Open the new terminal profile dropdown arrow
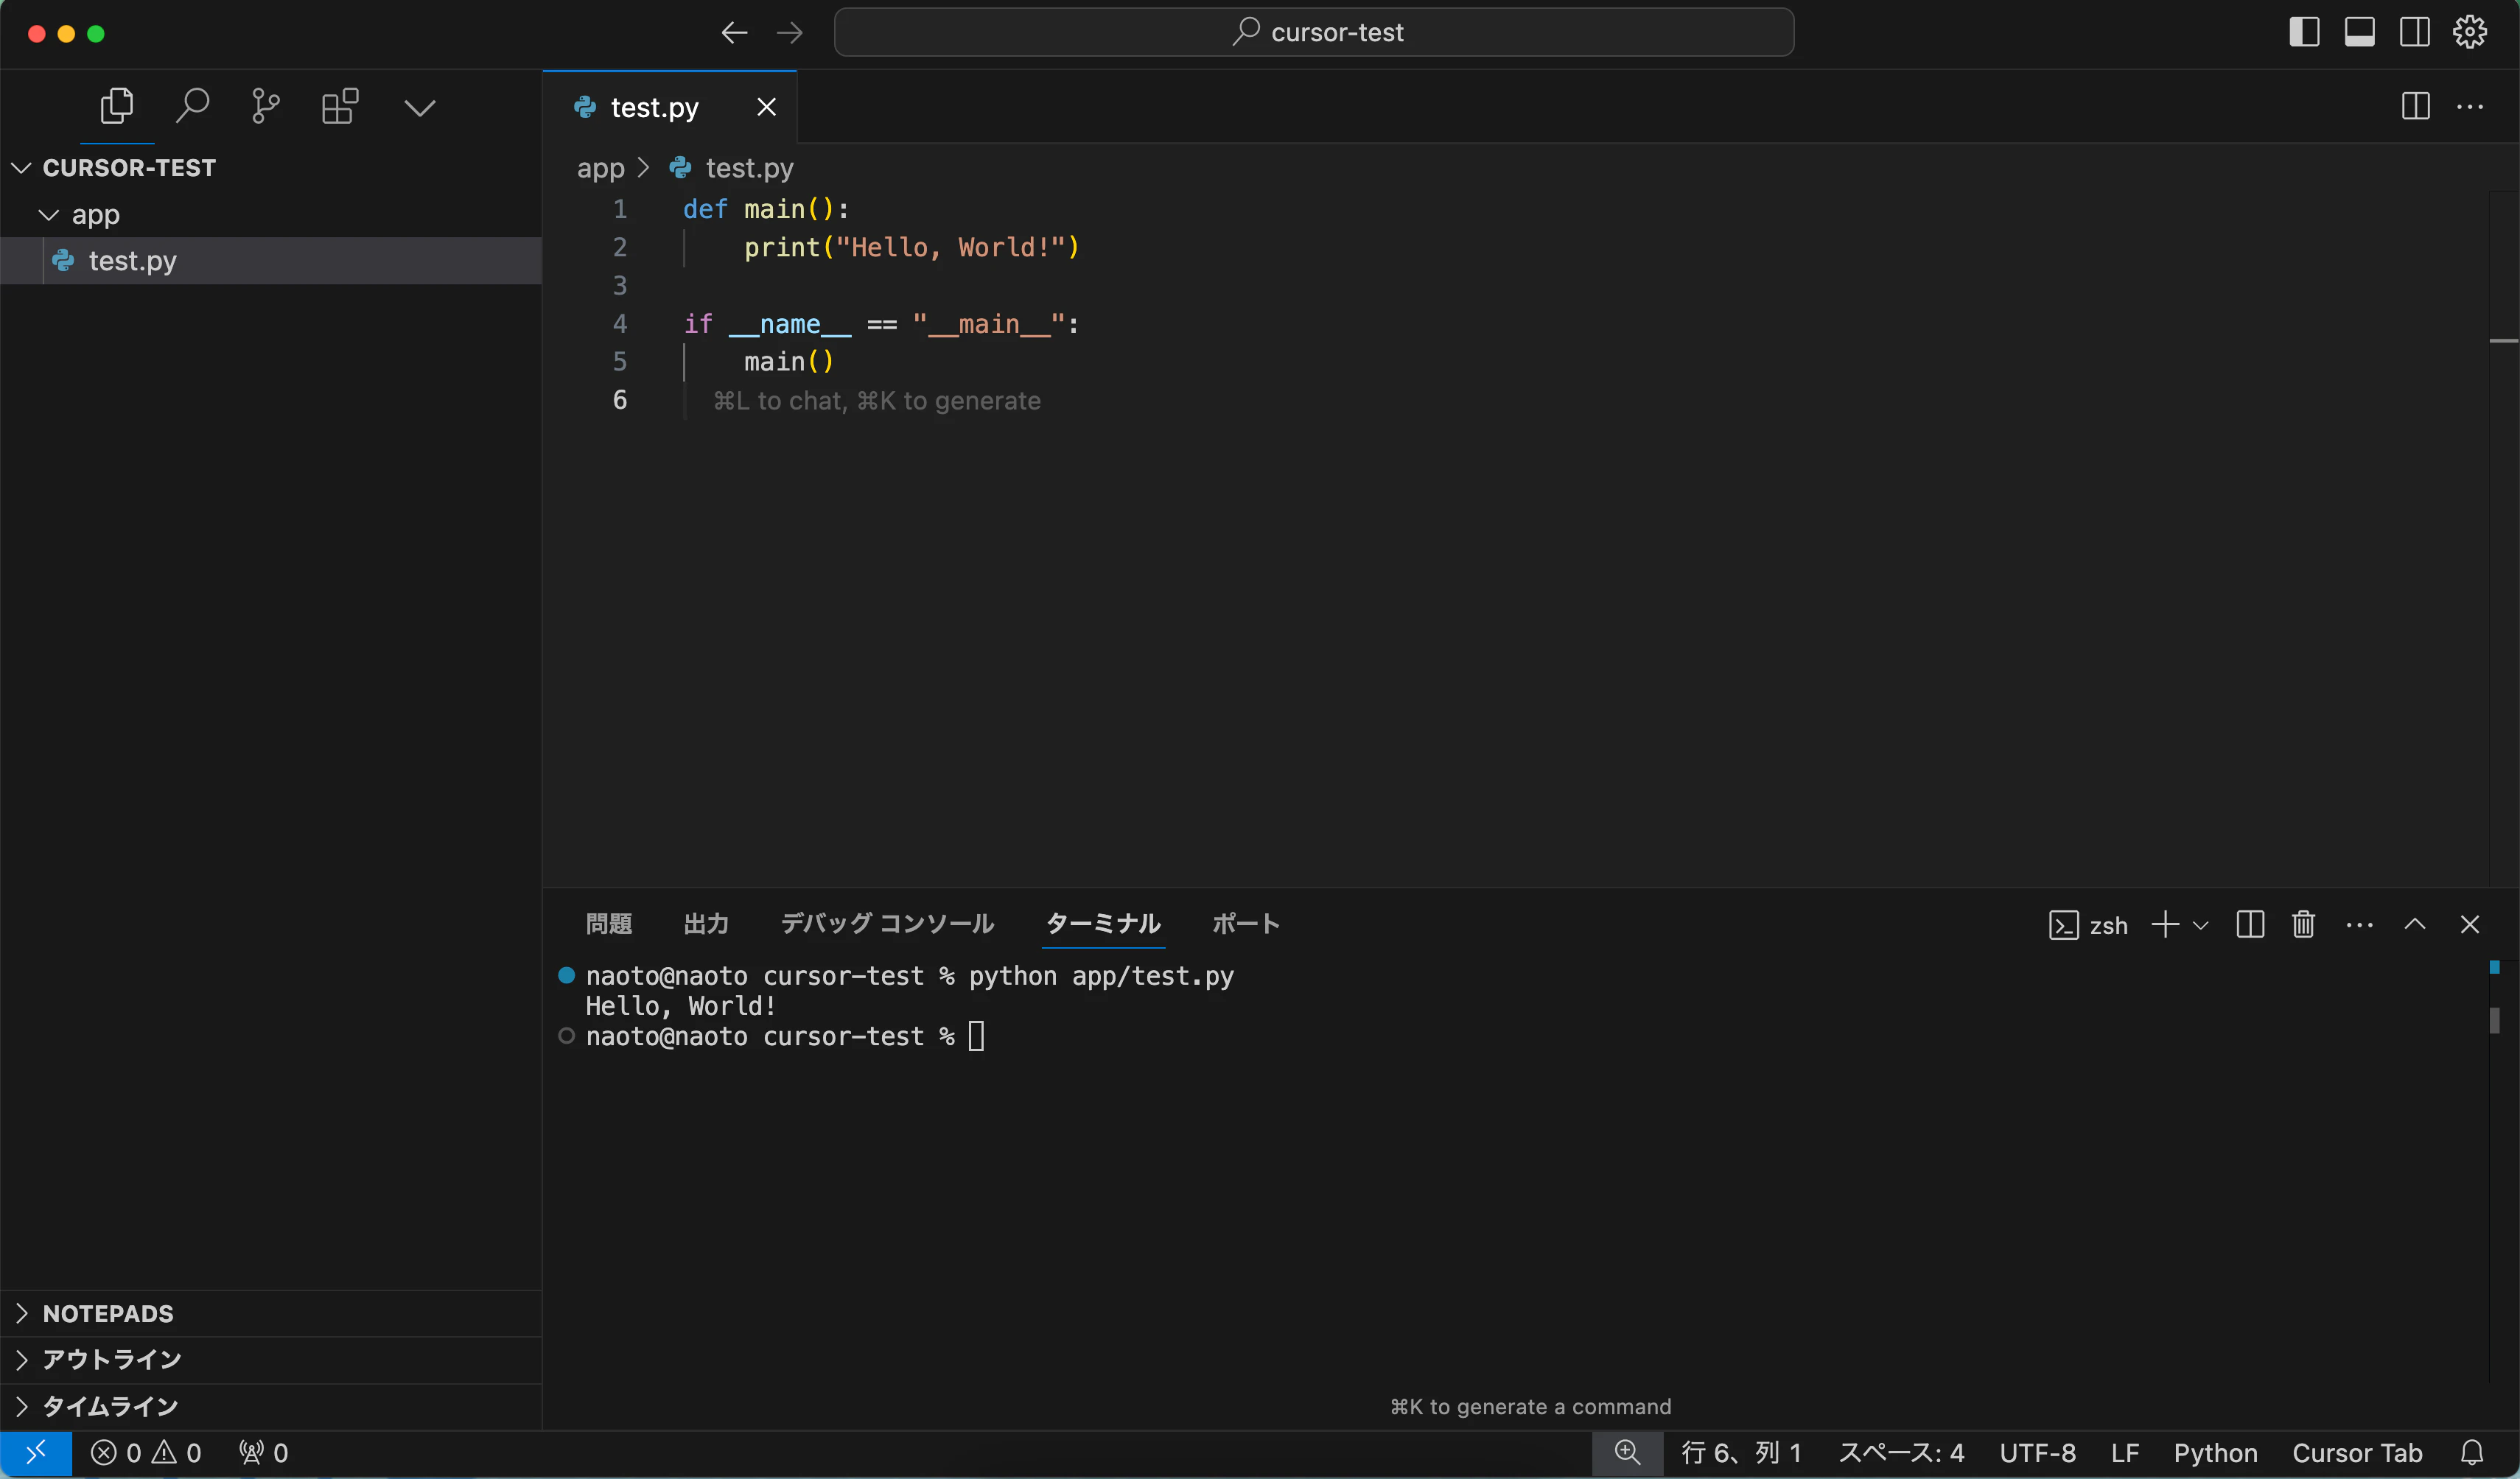The height and width of the screenshot is (1479, 2520). (2201, 925)
